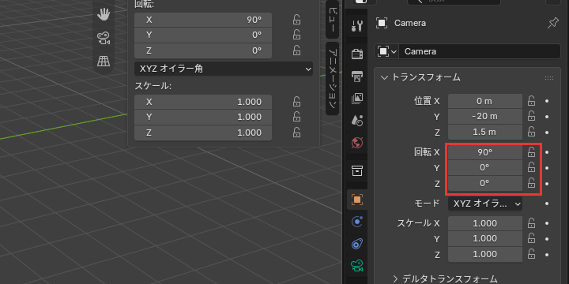Lock sidebar rotation Z value
The width and height of the screenshot is (569, 284).
296,50
